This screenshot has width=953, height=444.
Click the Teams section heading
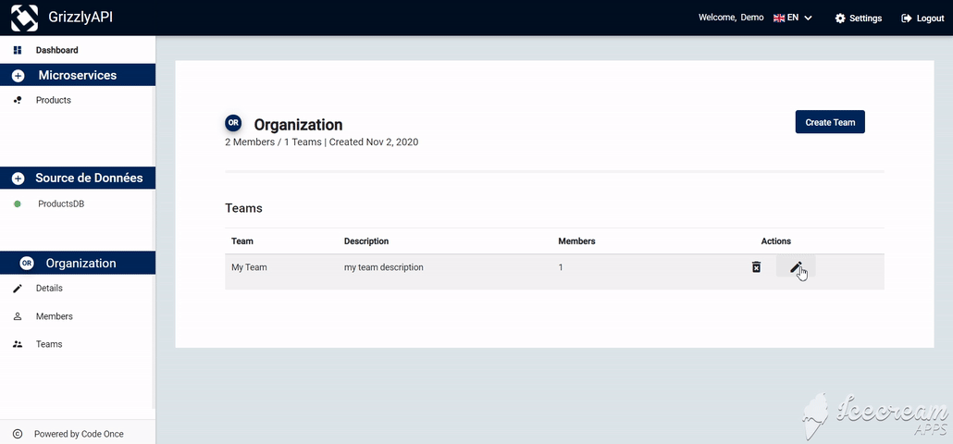point(243,208)
